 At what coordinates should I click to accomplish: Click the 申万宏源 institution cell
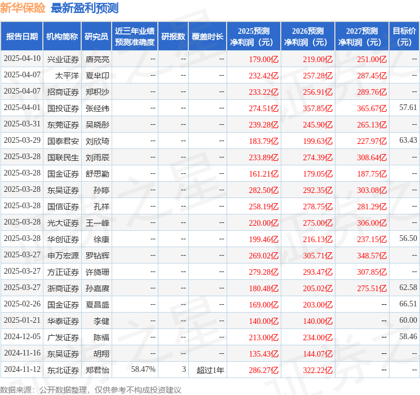pos(63,256)
